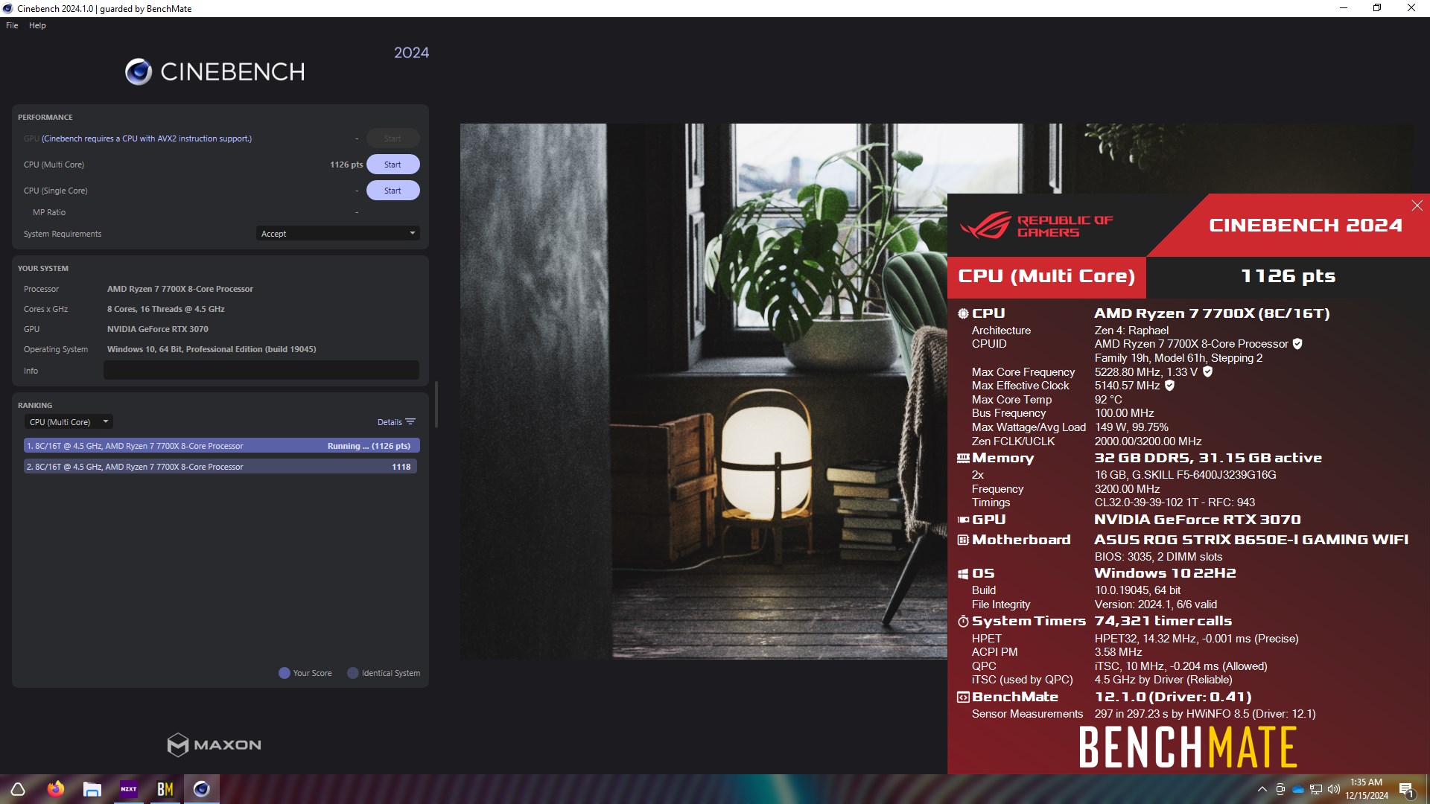1430x804 pixels.
Task: Start the CPU (Single Core) benchmark
Action: coord(393,191)
